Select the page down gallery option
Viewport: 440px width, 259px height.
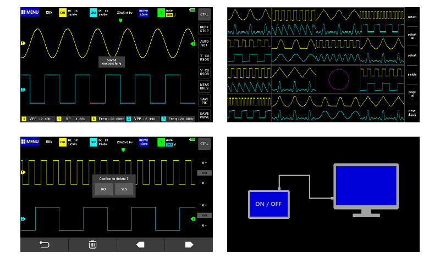(412, 112)
